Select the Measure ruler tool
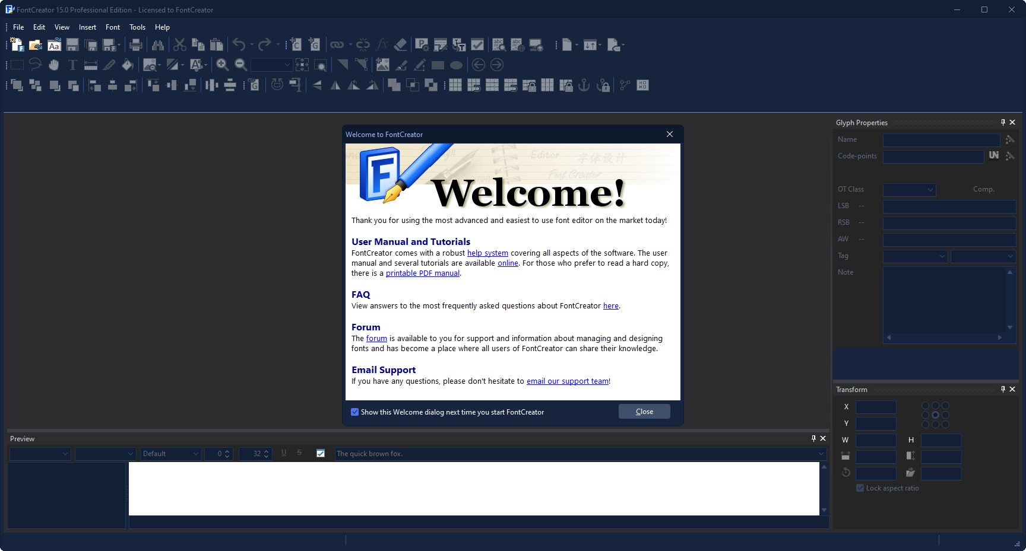Screen dimensions: 1026x551 pos(91,65)
